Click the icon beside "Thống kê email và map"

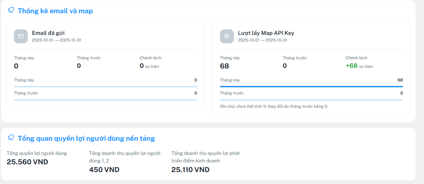click(11, 10)
